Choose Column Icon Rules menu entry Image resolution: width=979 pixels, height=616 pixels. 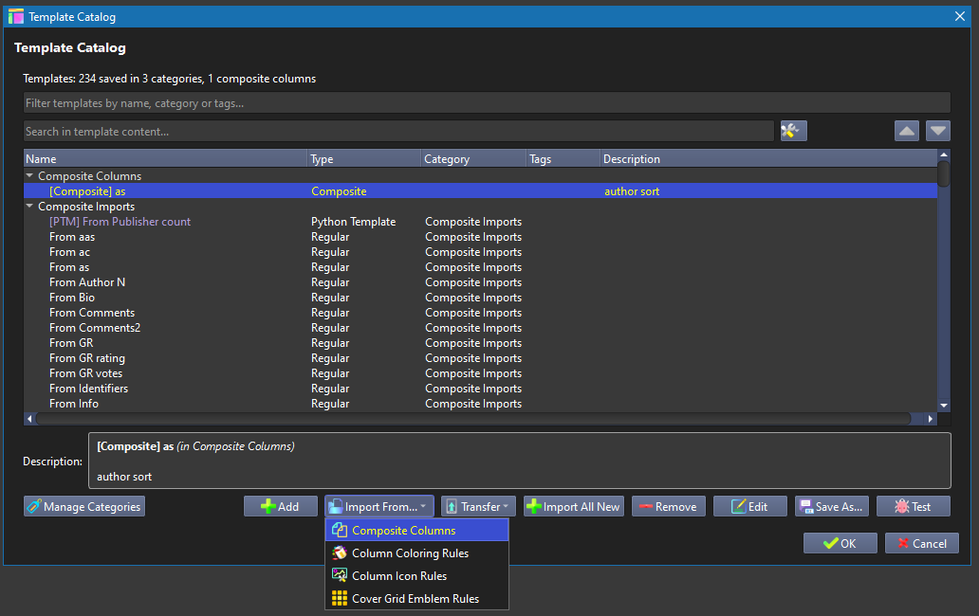(x=417, y=575)
